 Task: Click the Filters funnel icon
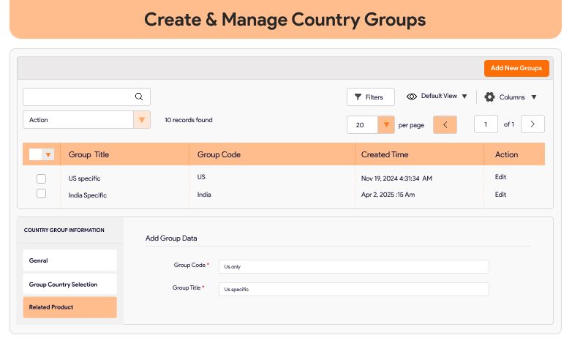(x=358, y=97)
